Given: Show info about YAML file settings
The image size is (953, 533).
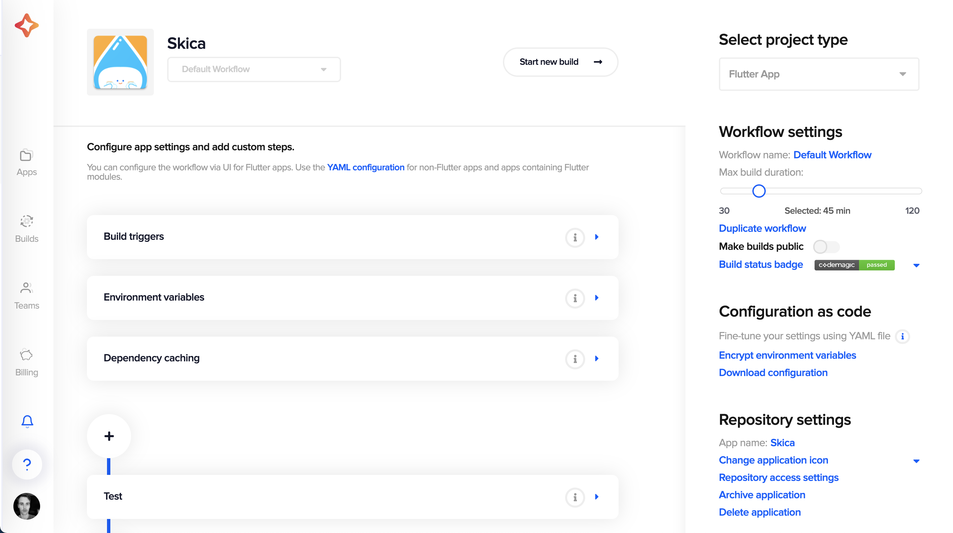Looking at the screenshot, I should click(902, 337).
